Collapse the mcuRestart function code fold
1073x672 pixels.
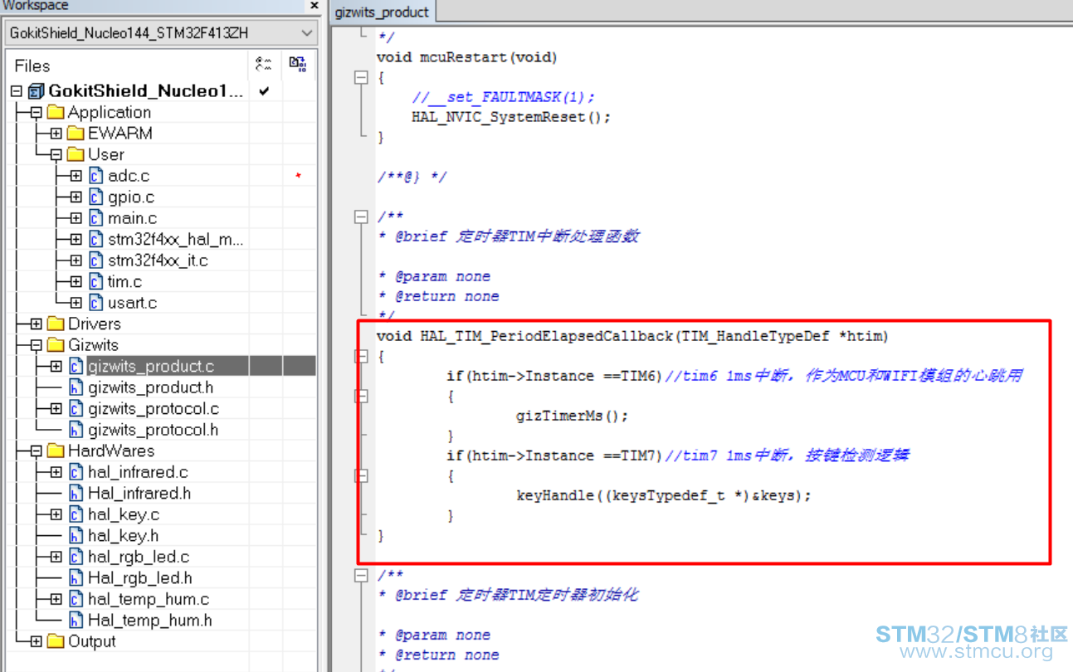point(360,77)
